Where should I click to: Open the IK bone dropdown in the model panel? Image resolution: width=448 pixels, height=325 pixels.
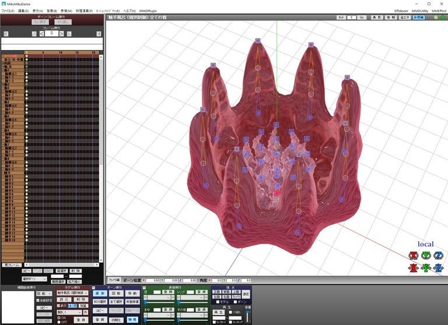[x=69, y=312]
